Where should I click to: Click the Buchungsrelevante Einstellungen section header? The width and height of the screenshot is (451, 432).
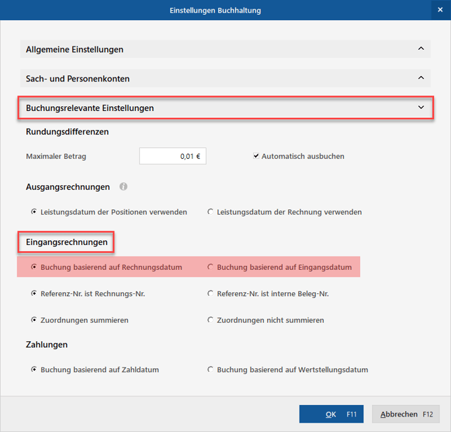[x=225, y=108]
